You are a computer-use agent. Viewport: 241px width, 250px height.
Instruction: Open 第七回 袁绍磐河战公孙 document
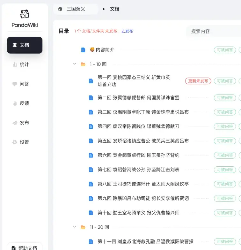pyautogui.click(x=138, y=170)
